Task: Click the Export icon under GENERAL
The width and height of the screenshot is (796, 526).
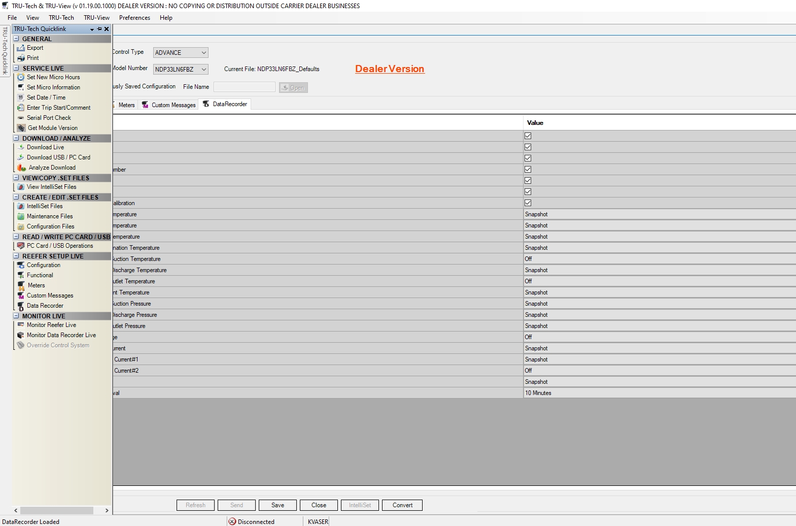Action: [x=21, y=48]
